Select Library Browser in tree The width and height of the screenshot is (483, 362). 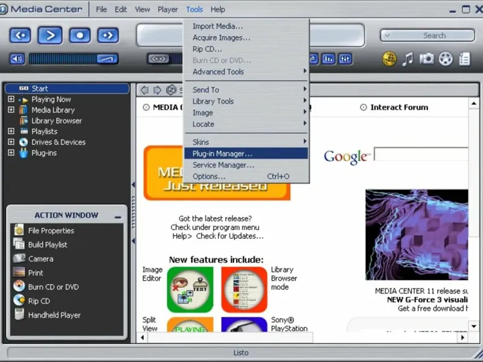[x=57, y=121]
